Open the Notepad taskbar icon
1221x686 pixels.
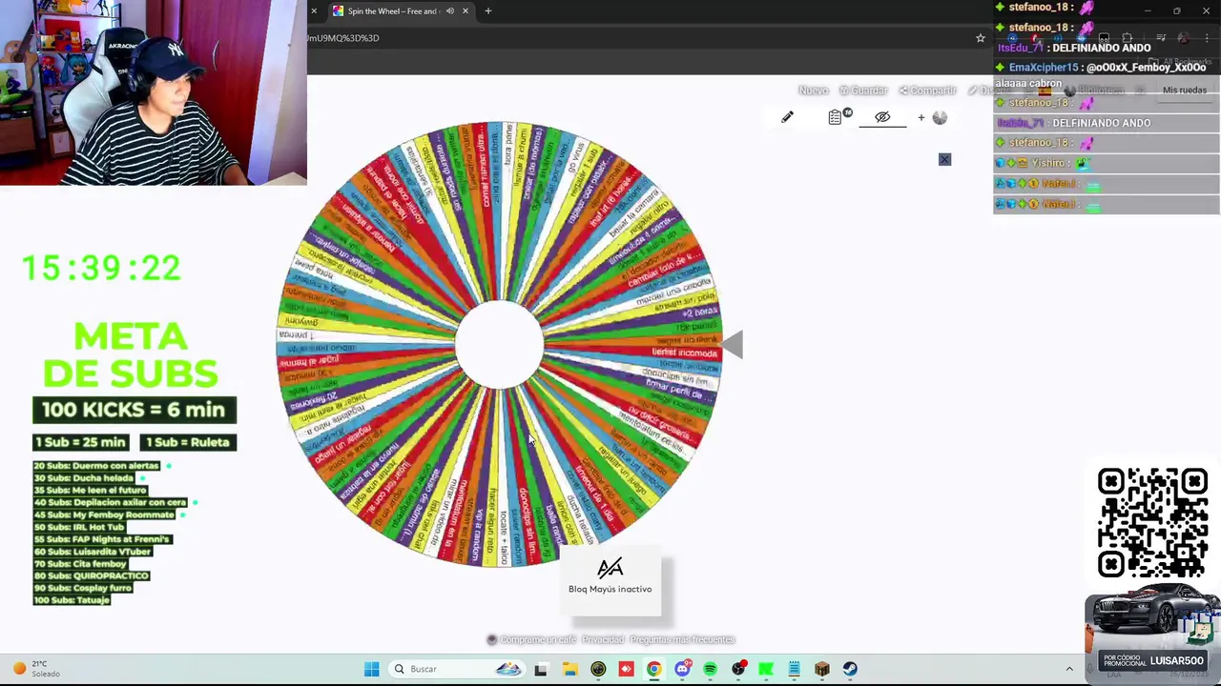point(794,669)
